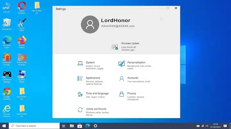Open Update and Security settings
This screenshot has height=129, width=231.
click(x=93, y=112)
